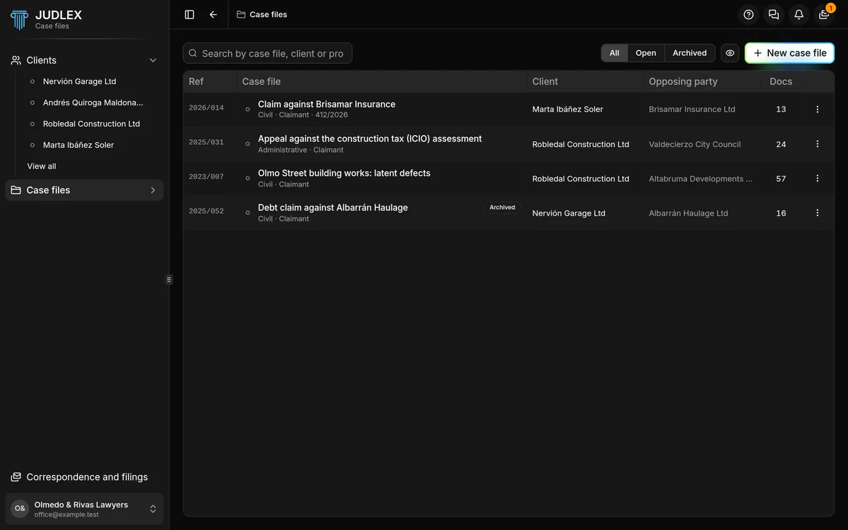Click status circle of Brisamar Insurance claim
Image resolution: width=848 pixels, height=530 pixels.
pyautogui.click(x=247, y=110)
